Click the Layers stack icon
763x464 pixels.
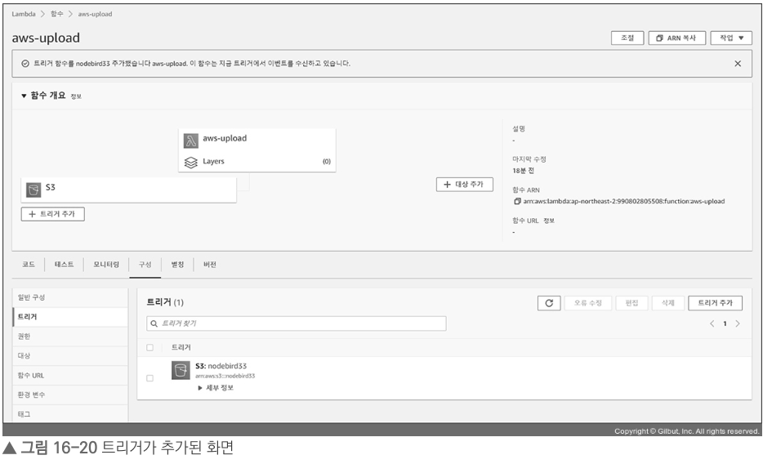click(x=191, y=162)
